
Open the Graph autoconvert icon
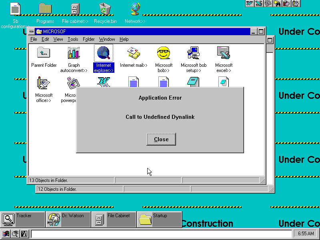pyautogui.click(x=74, y=52)
